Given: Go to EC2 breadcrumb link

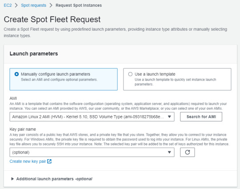Looking at the screenshot, I should [8, 5].
